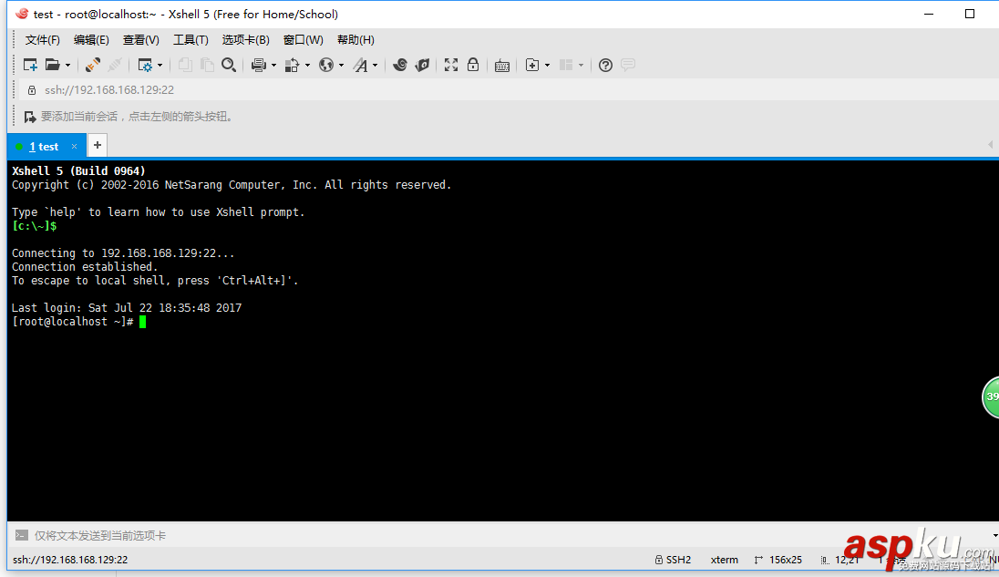Create a new session with the New icon
999x577 pixels.
(x=30, y=65)
